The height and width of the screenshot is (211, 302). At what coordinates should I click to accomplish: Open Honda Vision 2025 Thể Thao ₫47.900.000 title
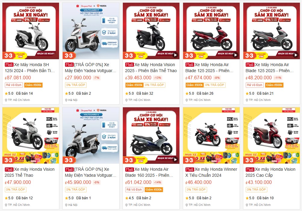click(30, 172)
